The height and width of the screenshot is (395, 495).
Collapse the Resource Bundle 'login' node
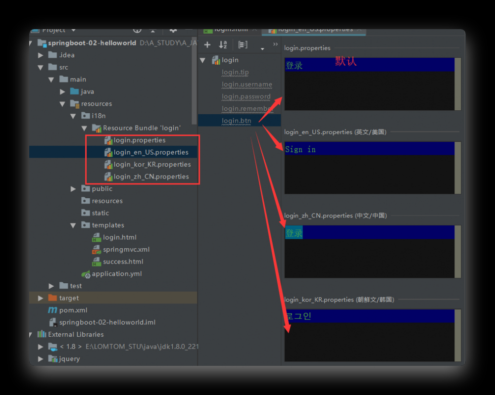(84, 129)
